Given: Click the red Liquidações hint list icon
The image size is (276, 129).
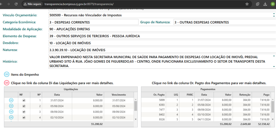Looking at the screenshot, I should [x=7, y=83].
